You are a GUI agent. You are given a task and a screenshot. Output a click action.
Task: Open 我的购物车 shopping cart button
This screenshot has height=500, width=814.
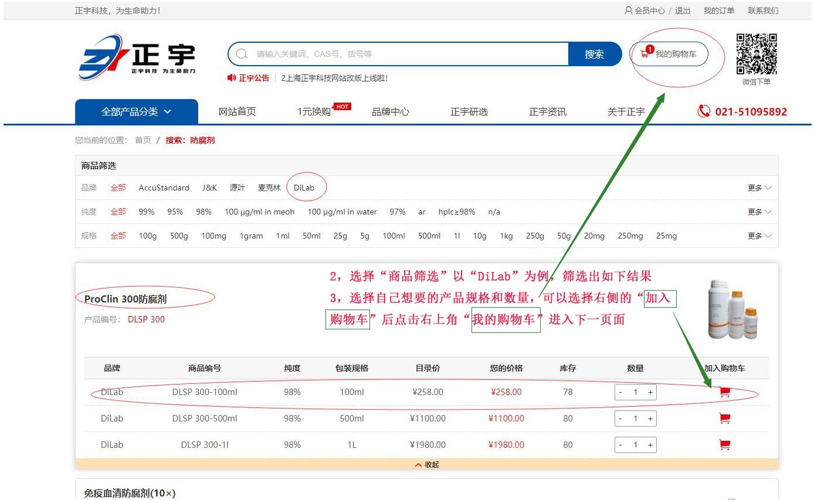(669, 54)
